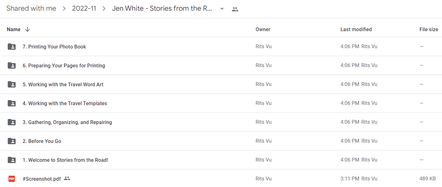Sort by the Last modified column header
This screenshot has width=442, height=187.
[356, 29]
